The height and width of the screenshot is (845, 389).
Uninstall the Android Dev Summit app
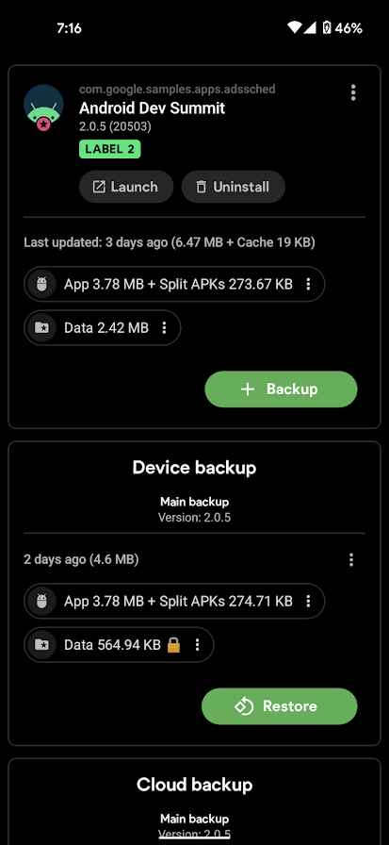(233, 187)
